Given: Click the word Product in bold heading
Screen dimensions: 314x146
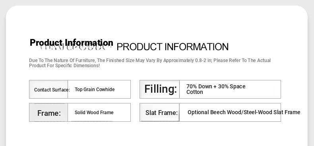Looking at the screenshot, I should [46, 43].
